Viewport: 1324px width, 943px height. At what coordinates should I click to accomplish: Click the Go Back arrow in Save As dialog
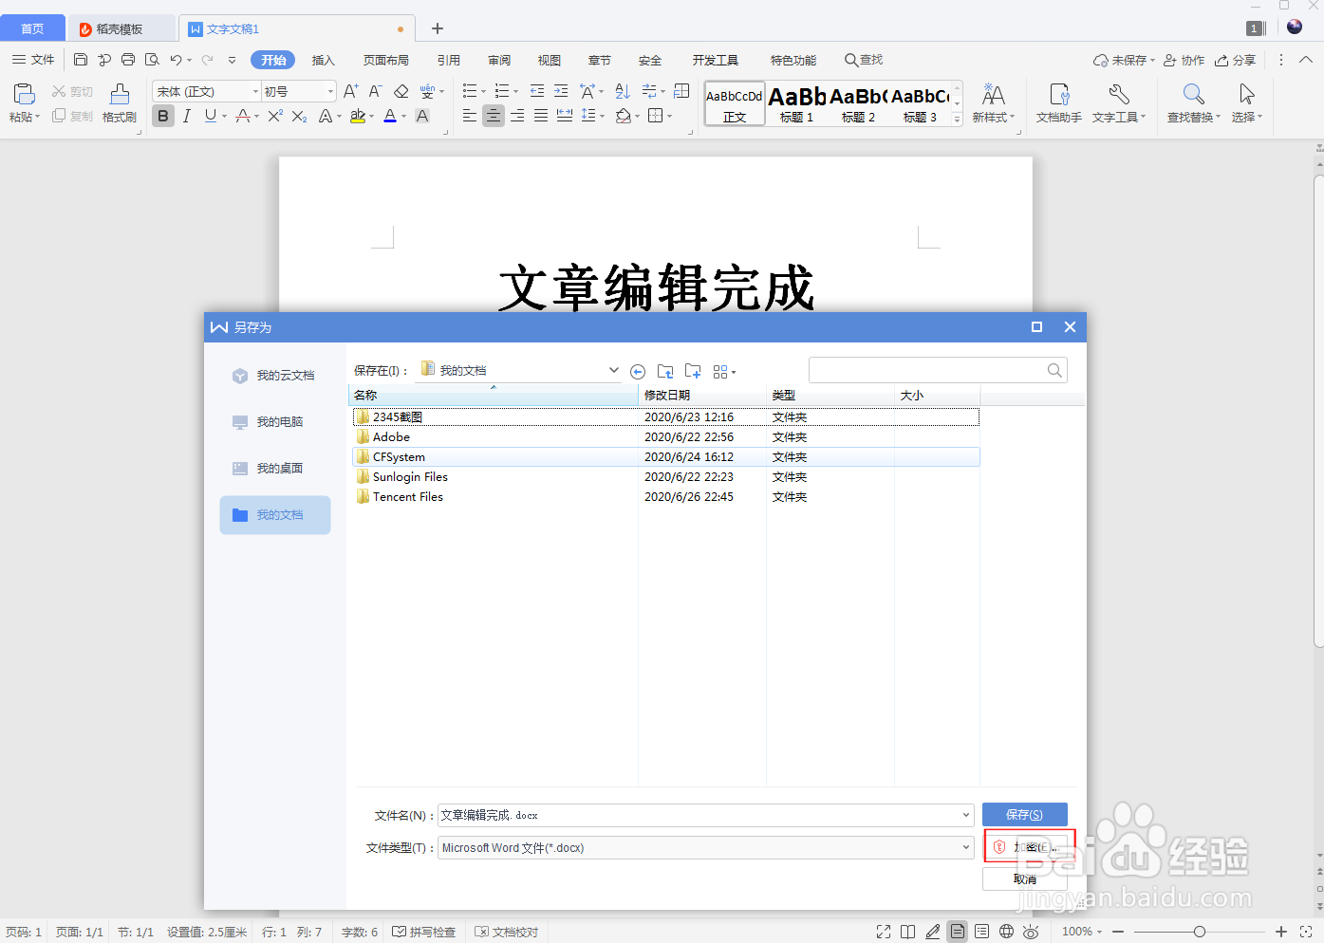pyautogui.click(x=637, y=371)
